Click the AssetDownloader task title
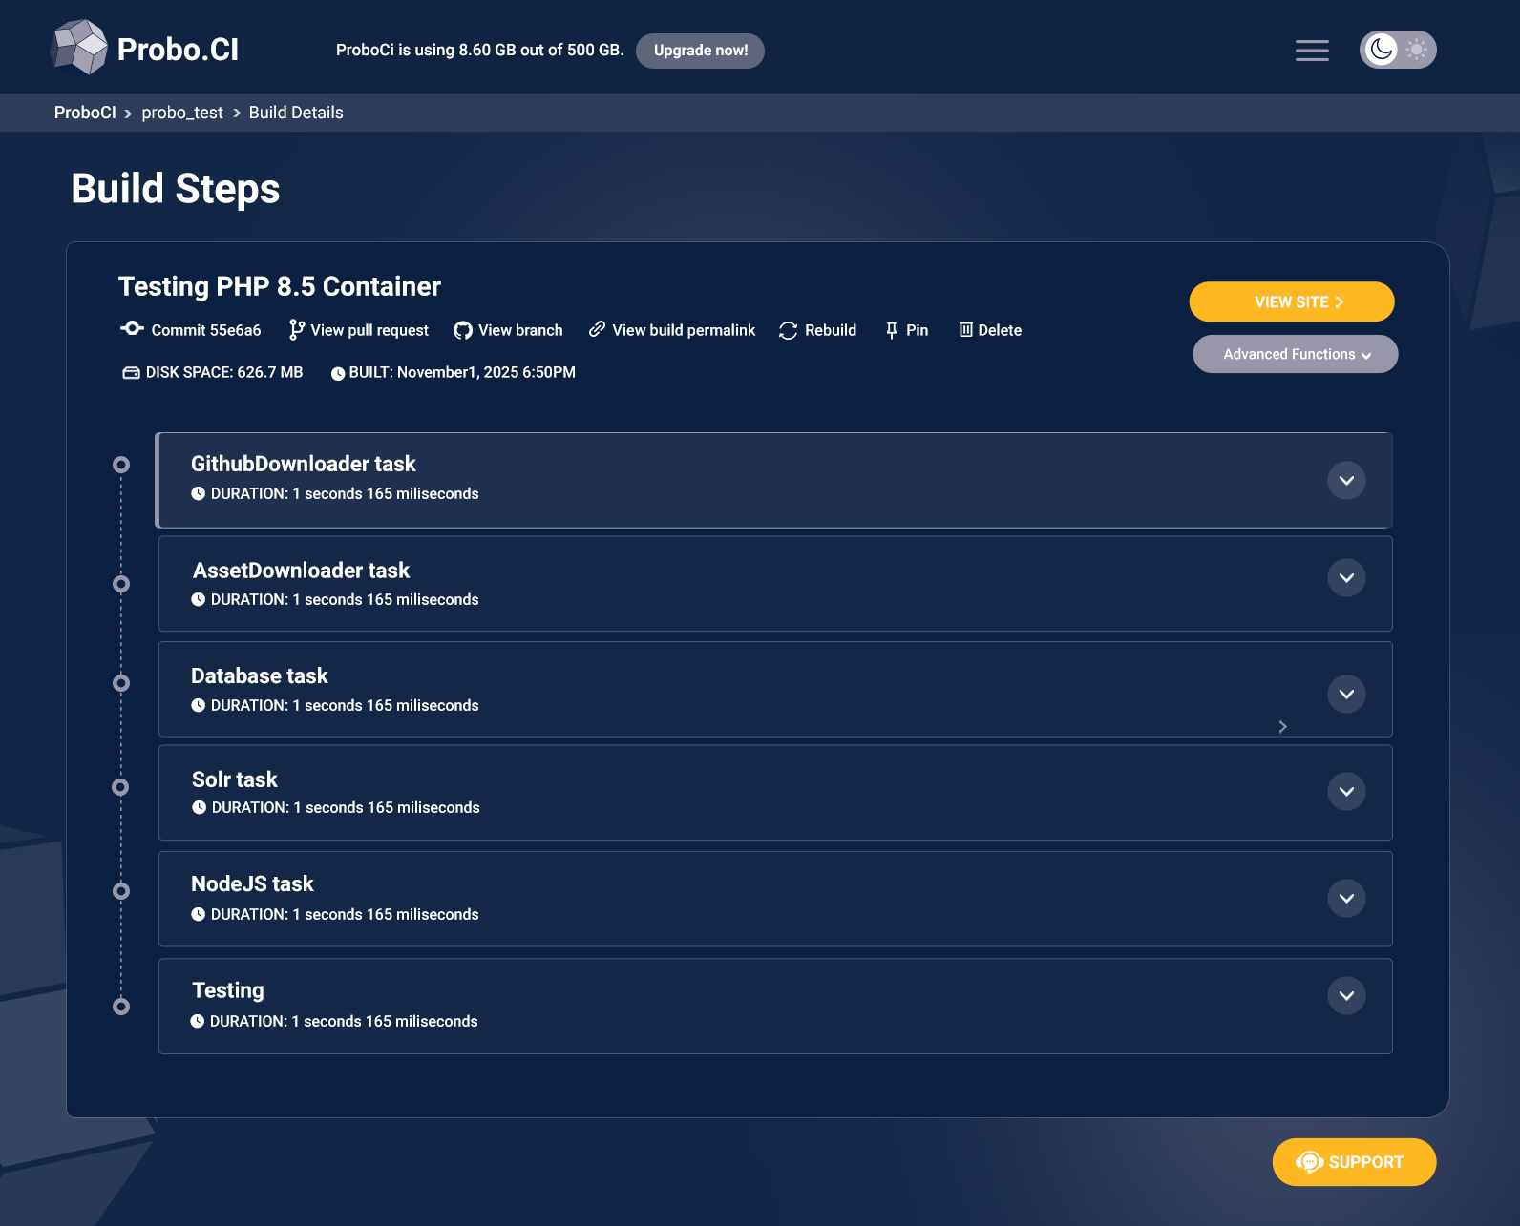The width and height of the screenshot is (1520, 1226). [301, 571]
